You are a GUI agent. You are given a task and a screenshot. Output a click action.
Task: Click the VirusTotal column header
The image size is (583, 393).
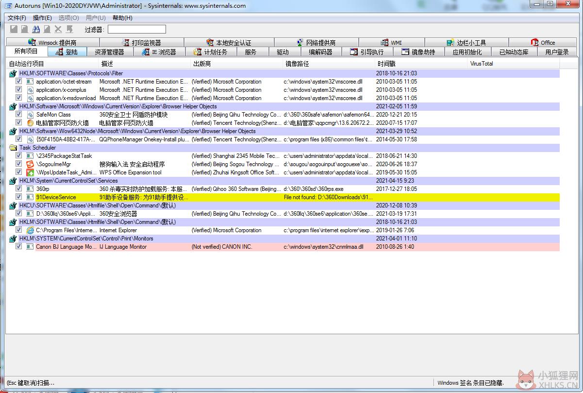[514, 64]
